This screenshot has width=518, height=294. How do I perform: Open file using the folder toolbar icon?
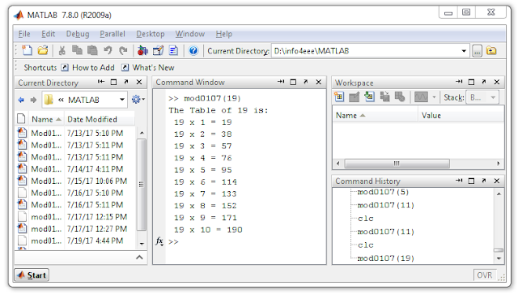(43, 50)
